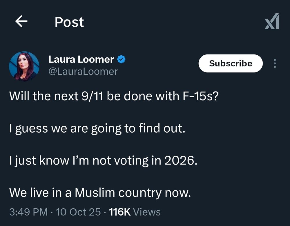Screen dimensions: 290x226
Task: Click the 10 Oct 25 date
Action: point(78,212)
